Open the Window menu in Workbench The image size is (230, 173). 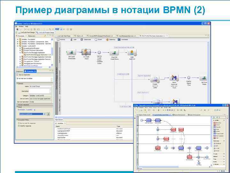pos(21,27)
